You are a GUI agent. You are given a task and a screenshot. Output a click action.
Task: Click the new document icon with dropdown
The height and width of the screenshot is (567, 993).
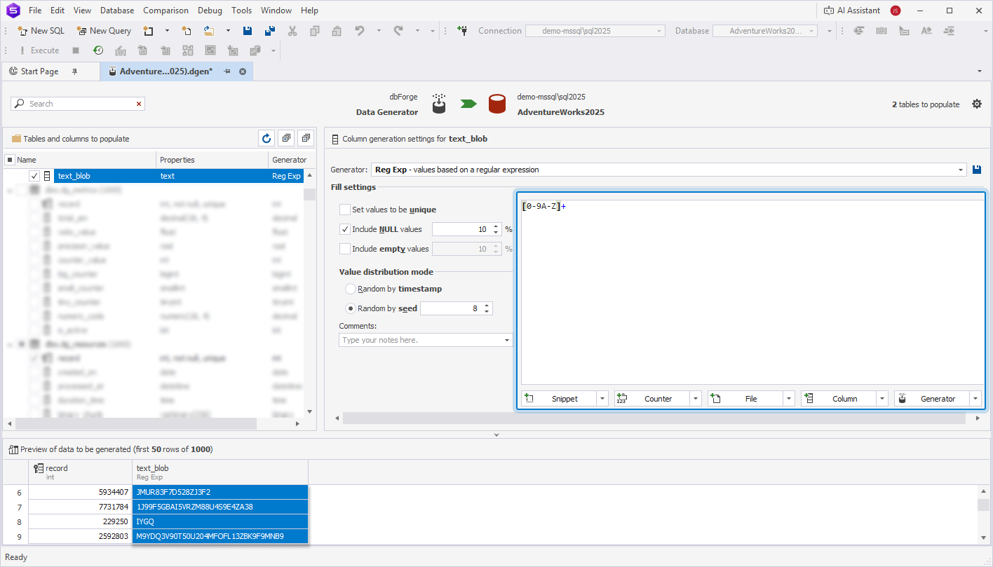click(x=149, y=31)
